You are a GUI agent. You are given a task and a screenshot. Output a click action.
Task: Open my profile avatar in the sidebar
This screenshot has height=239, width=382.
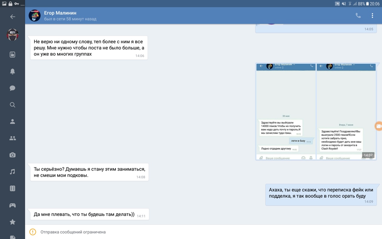pos(13,35)
